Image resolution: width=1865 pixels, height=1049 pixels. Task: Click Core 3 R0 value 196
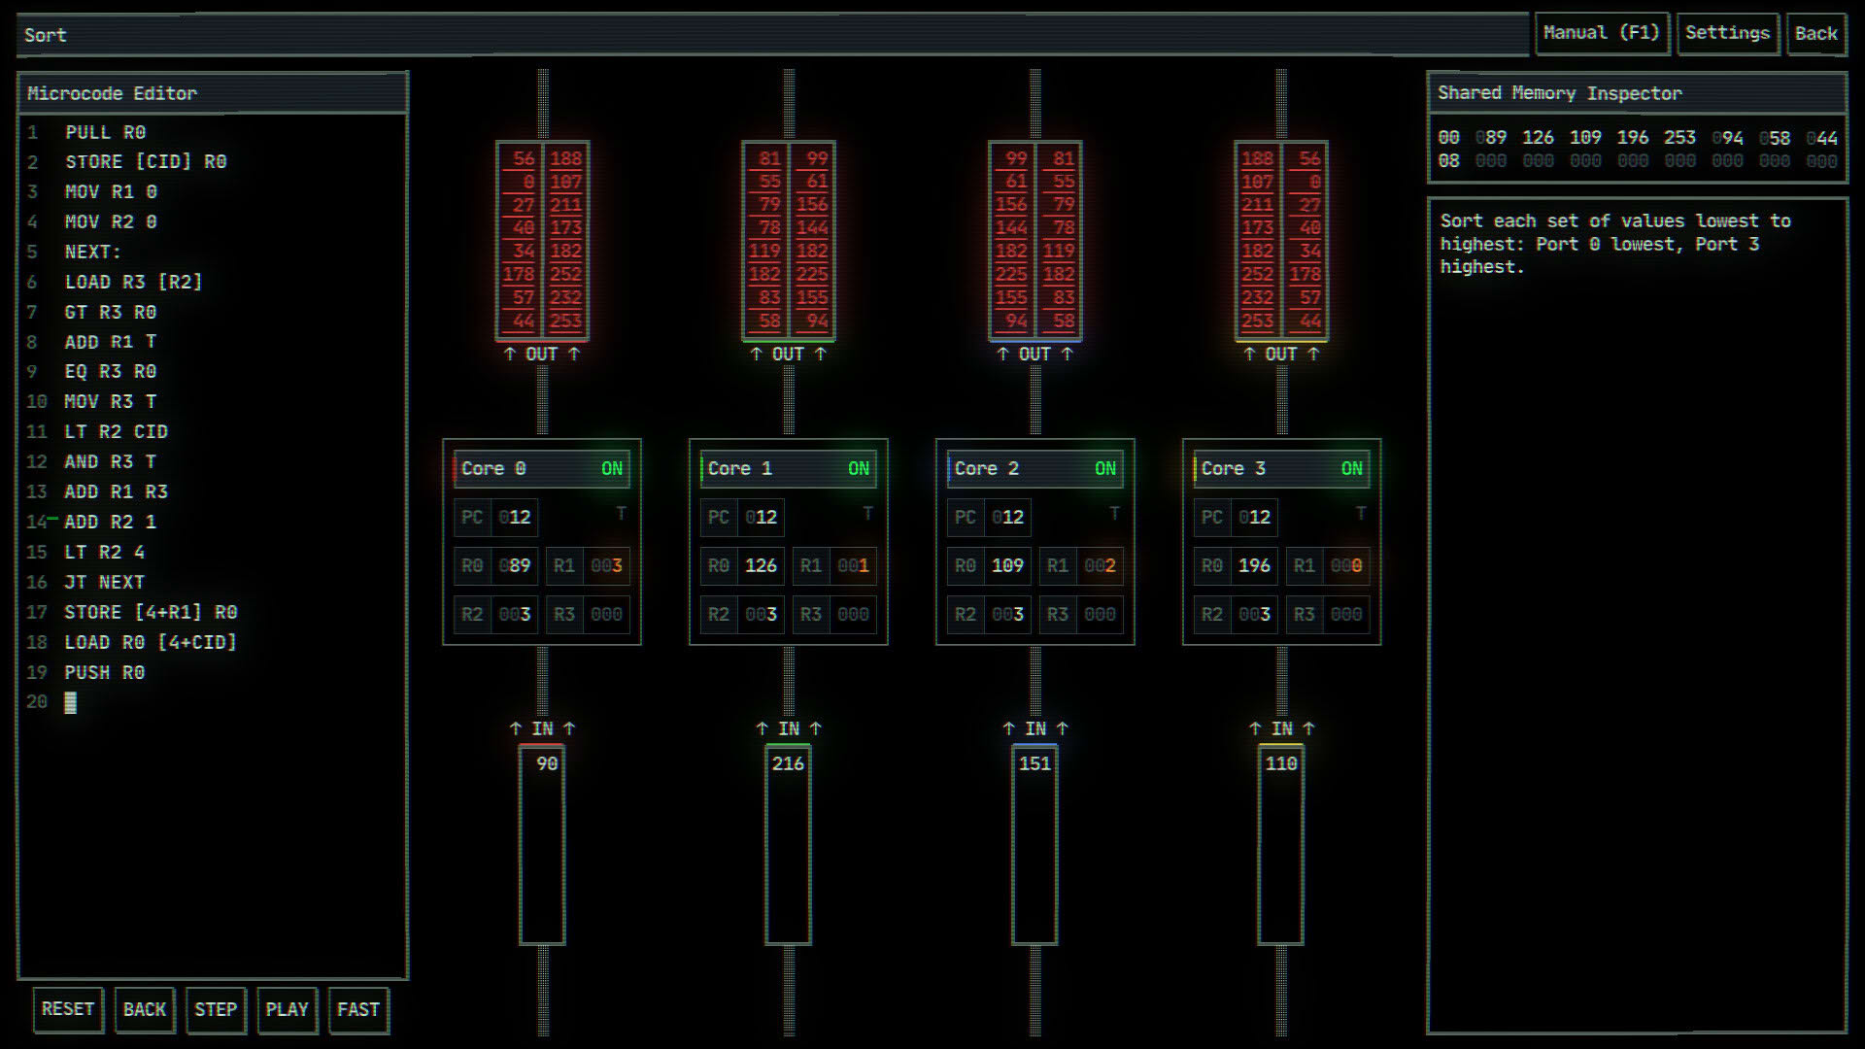point(1254,566)
